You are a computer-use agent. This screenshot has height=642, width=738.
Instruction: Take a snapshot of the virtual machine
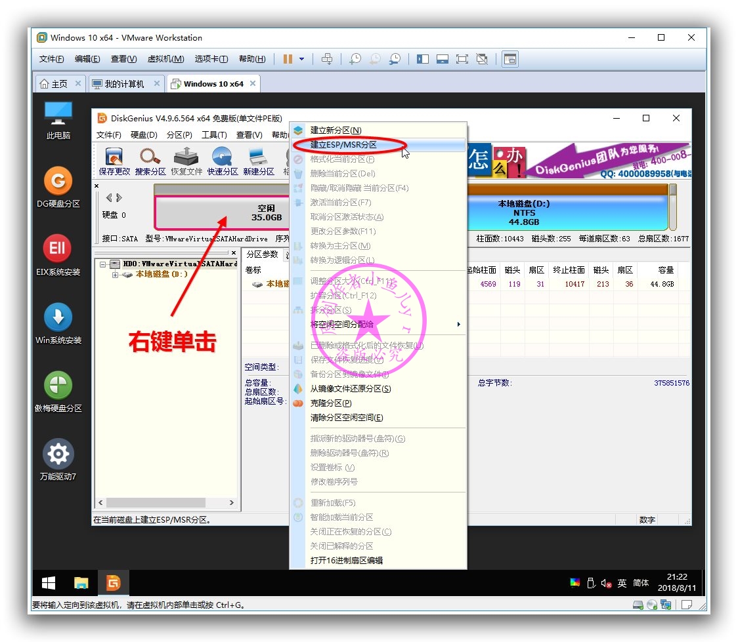pos(355,59)
